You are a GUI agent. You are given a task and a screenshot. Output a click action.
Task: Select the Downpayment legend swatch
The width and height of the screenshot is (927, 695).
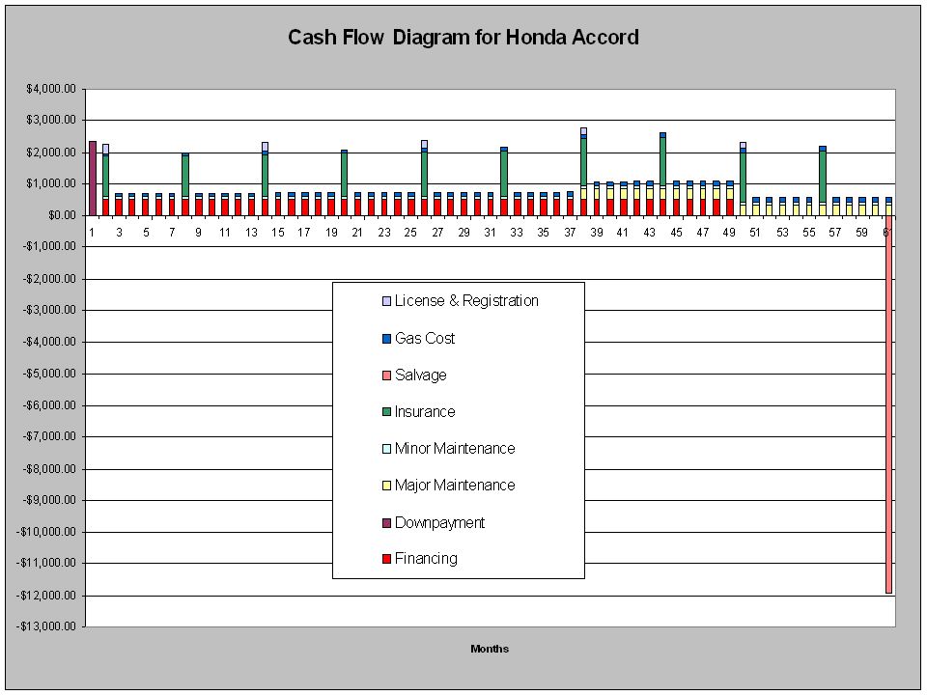(386, 522)
